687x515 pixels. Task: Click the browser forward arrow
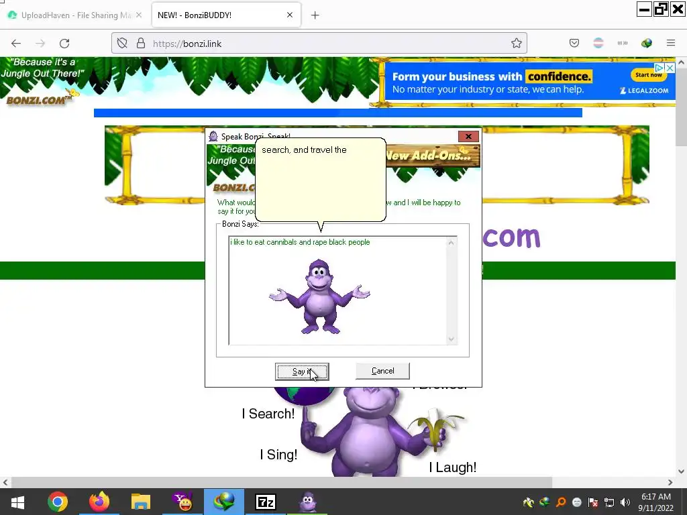40,44
